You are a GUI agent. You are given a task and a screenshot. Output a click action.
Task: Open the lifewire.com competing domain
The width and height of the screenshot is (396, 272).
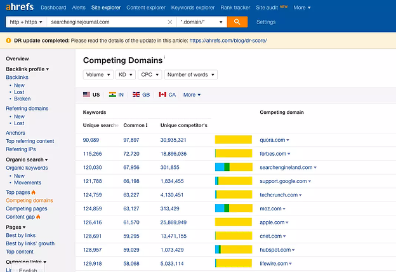coord(274,264)
